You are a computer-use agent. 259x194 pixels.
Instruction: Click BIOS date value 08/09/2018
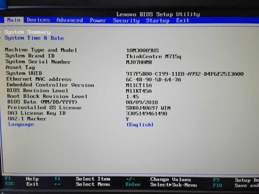142,102
